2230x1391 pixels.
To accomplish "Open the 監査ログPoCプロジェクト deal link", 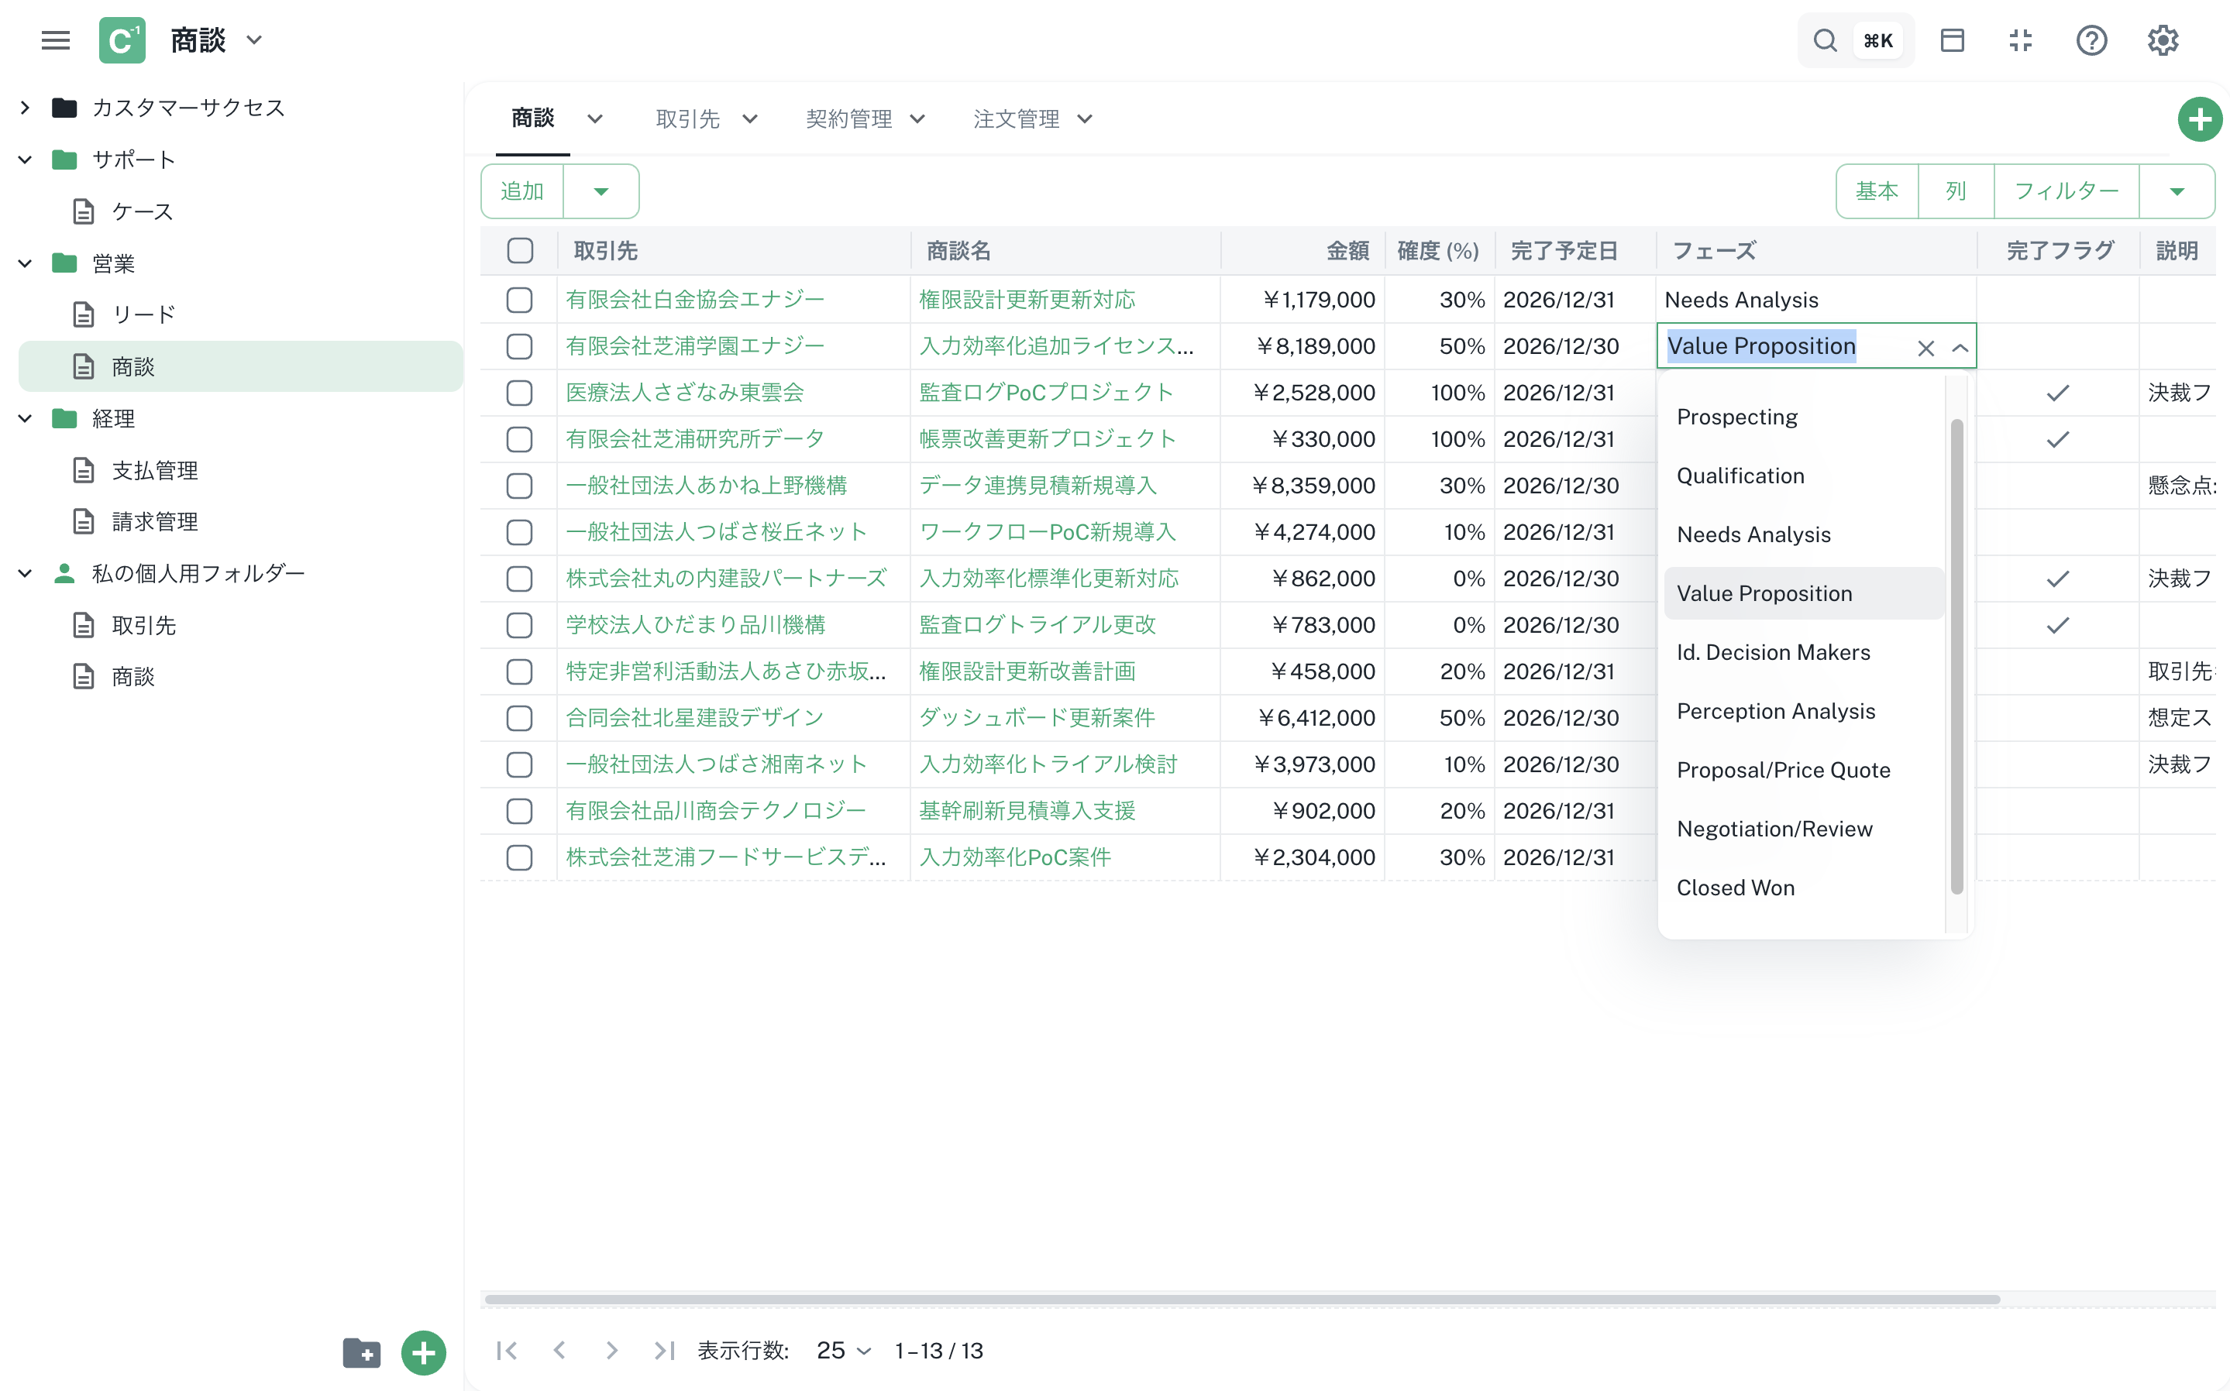I will tap(1045, 393).
